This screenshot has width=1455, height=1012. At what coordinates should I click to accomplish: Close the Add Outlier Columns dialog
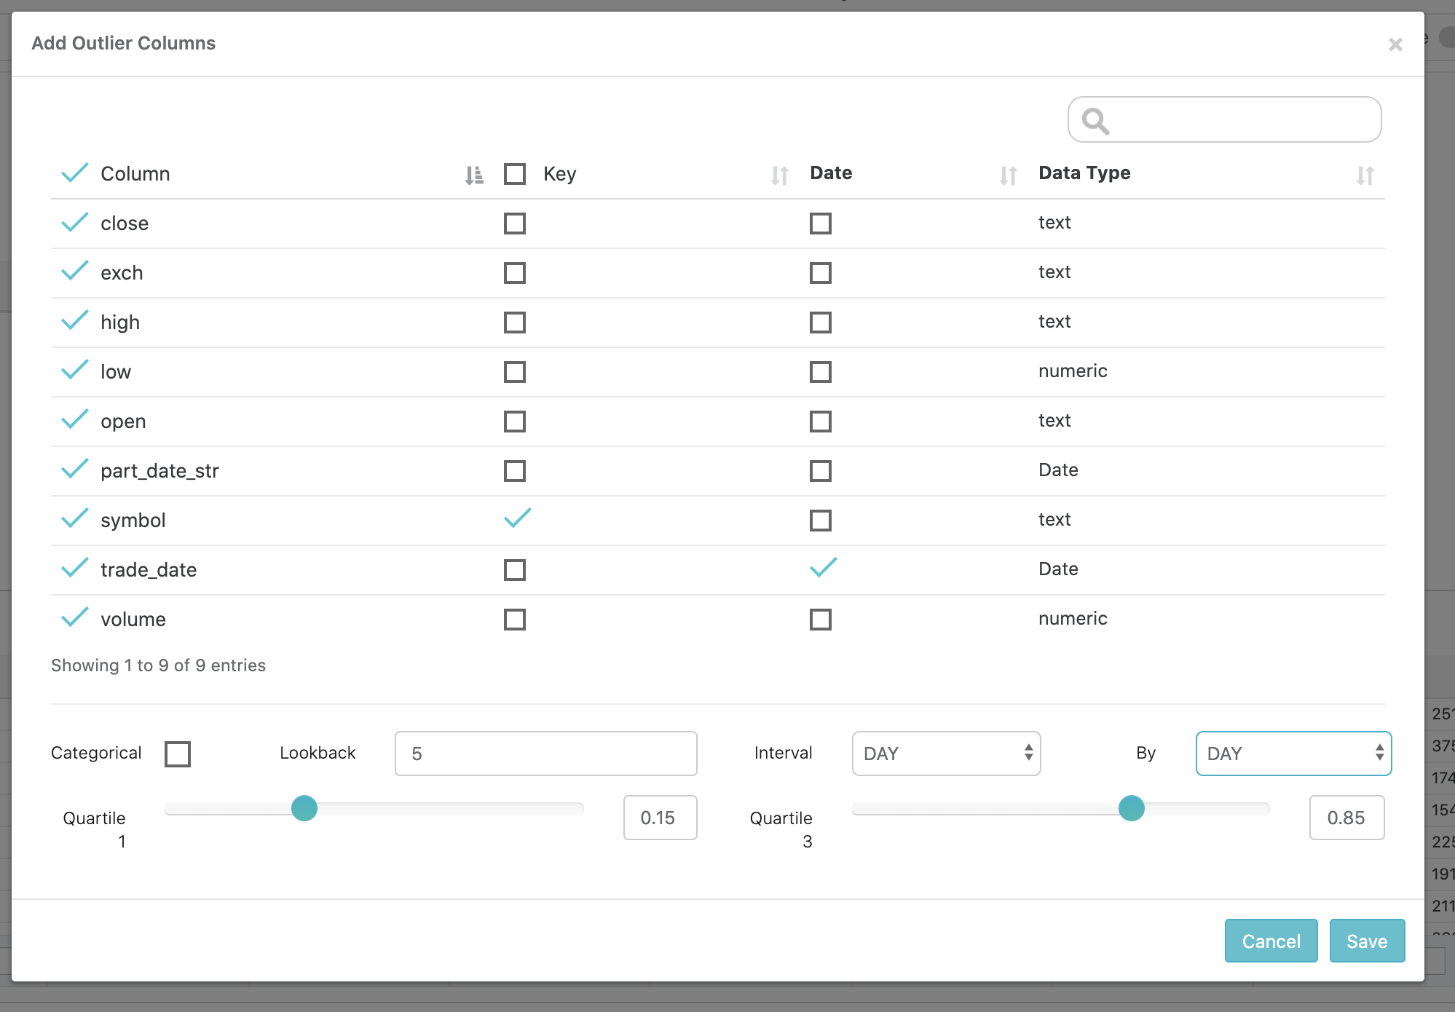[1395, 44]
